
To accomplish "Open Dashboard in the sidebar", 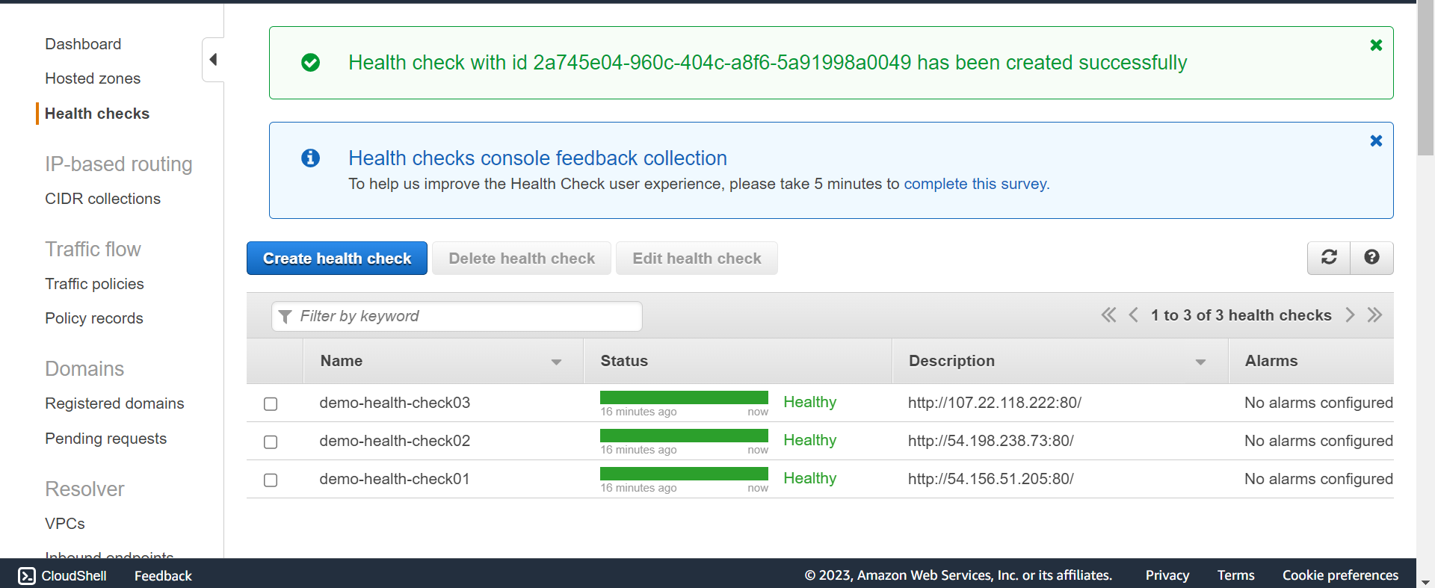I will click(x=83, y=44).
